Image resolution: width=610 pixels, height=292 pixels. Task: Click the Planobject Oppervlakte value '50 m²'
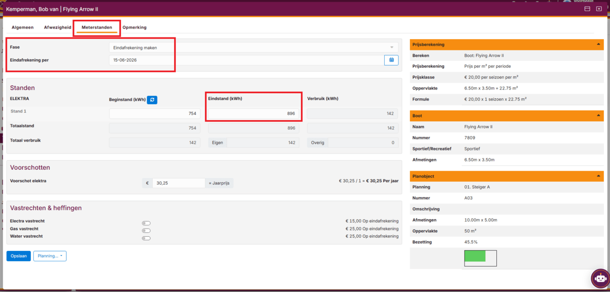point(470,231)
